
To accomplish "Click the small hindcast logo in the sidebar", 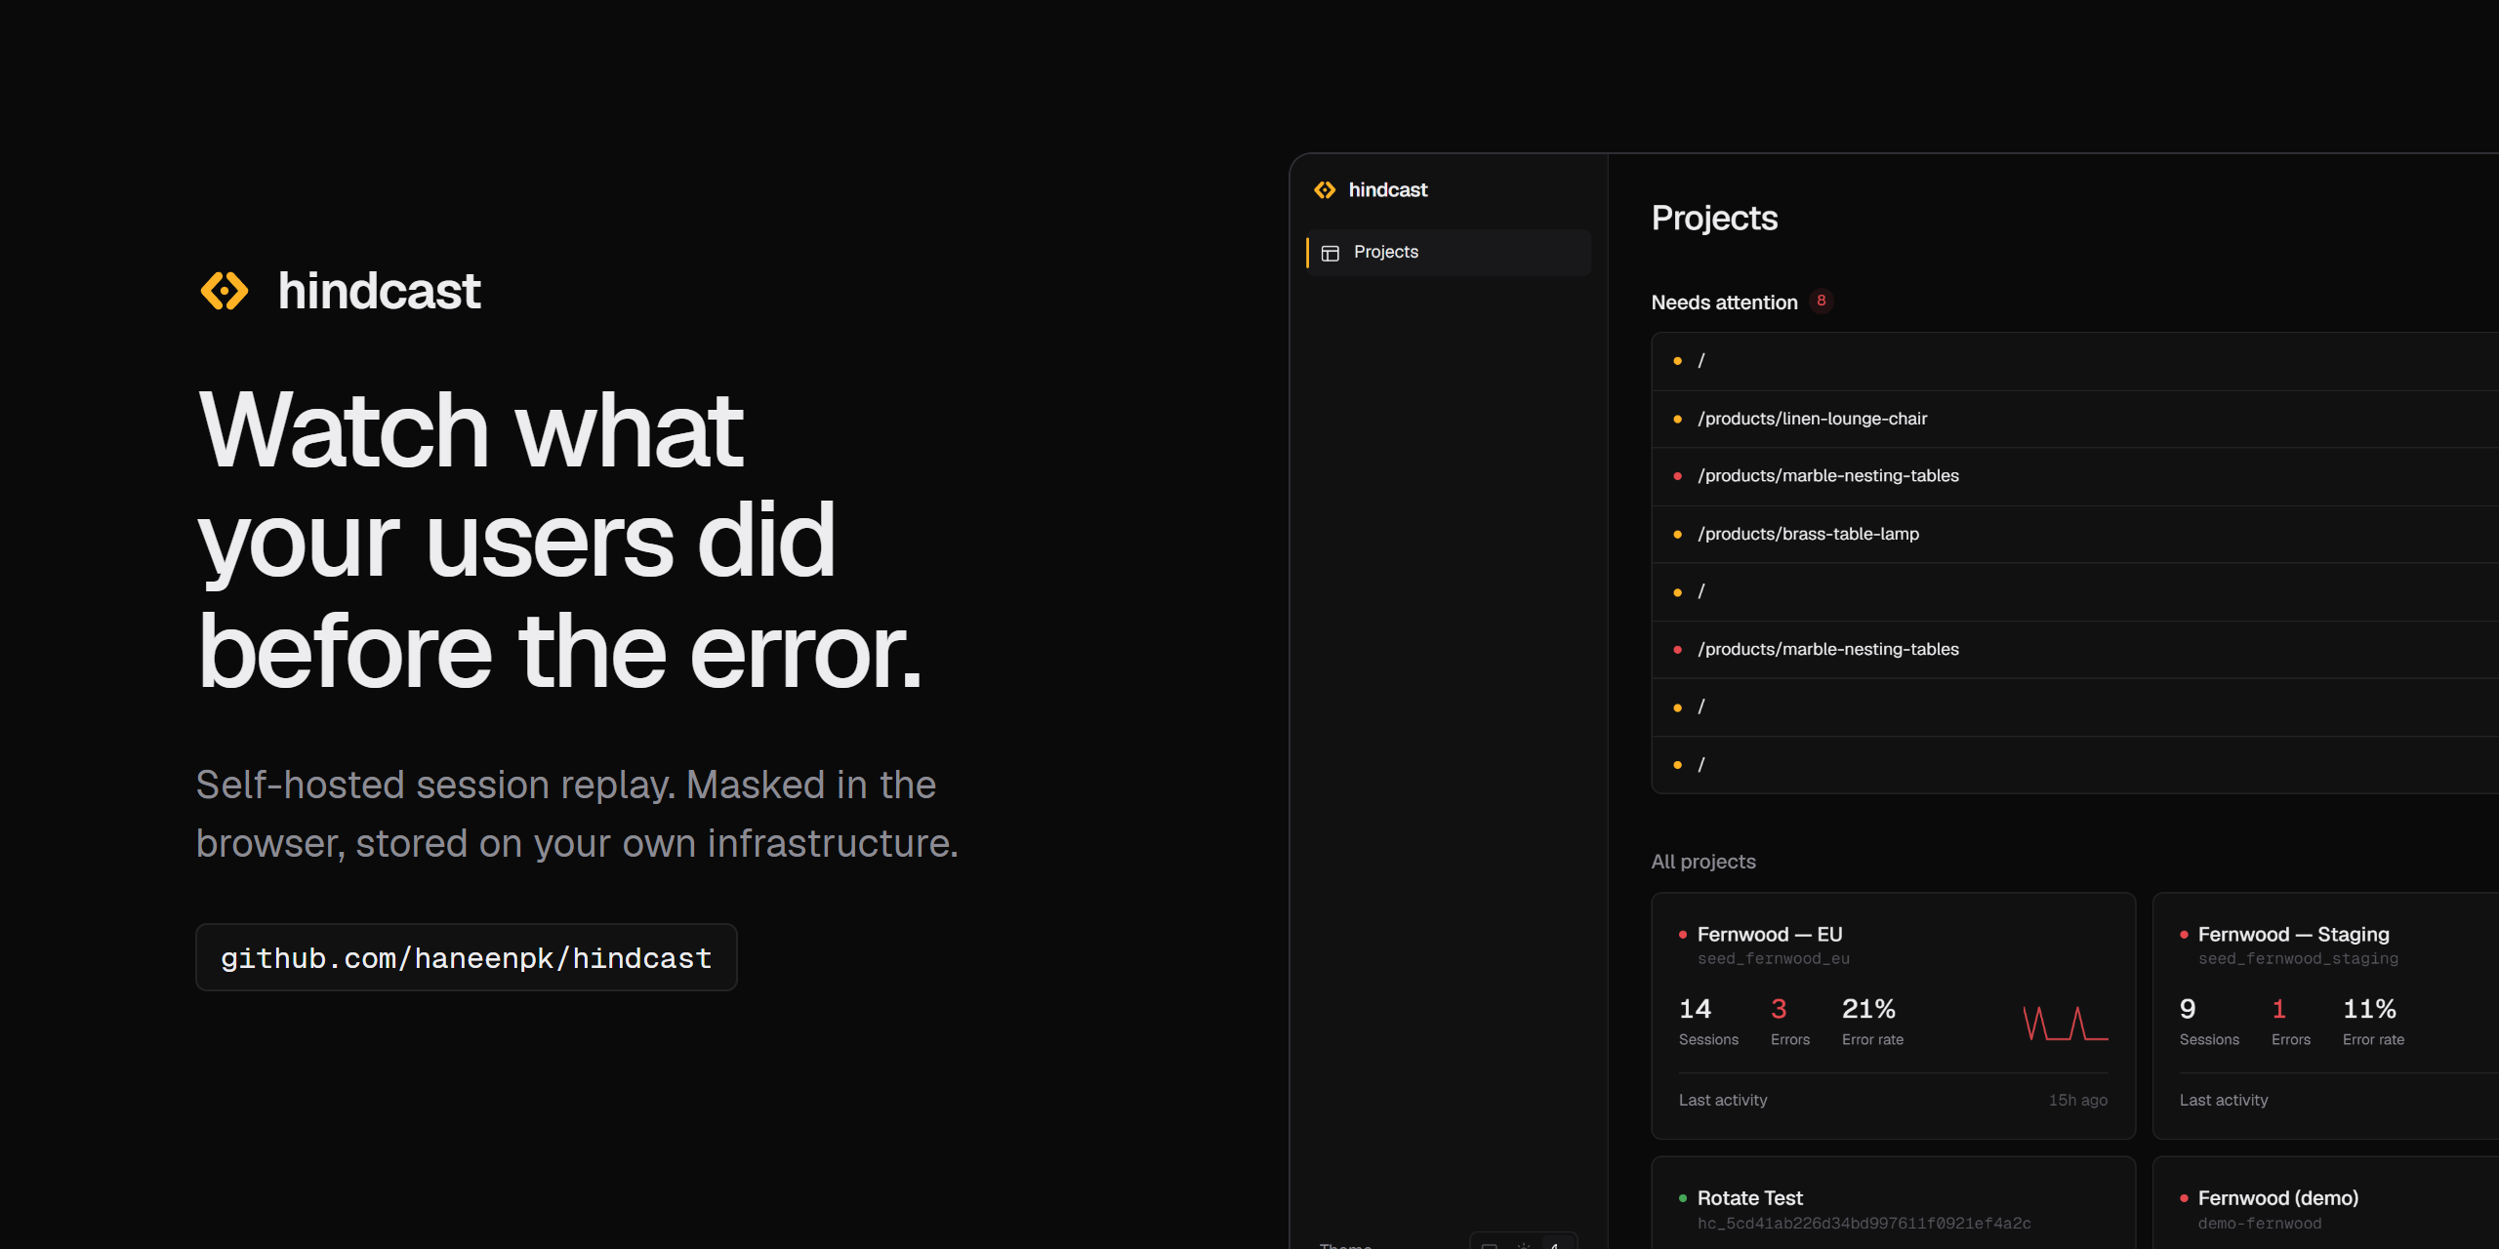I will tap(1325, 190).
